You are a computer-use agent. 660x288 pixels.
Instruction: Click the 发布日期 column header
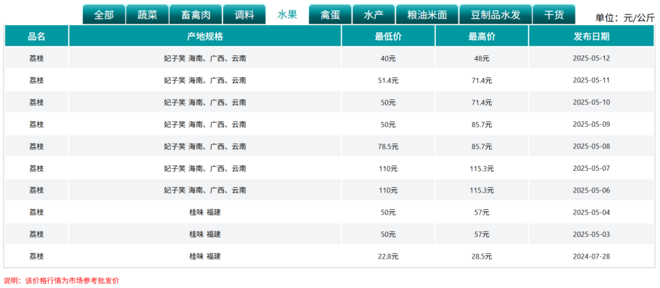coord(591,37)
